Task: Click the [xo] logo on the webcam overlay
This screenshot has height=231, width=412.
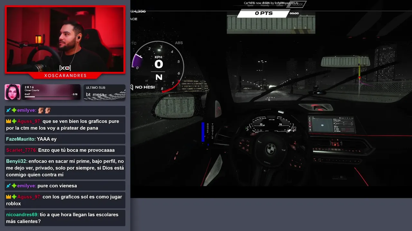Action: 65,68
